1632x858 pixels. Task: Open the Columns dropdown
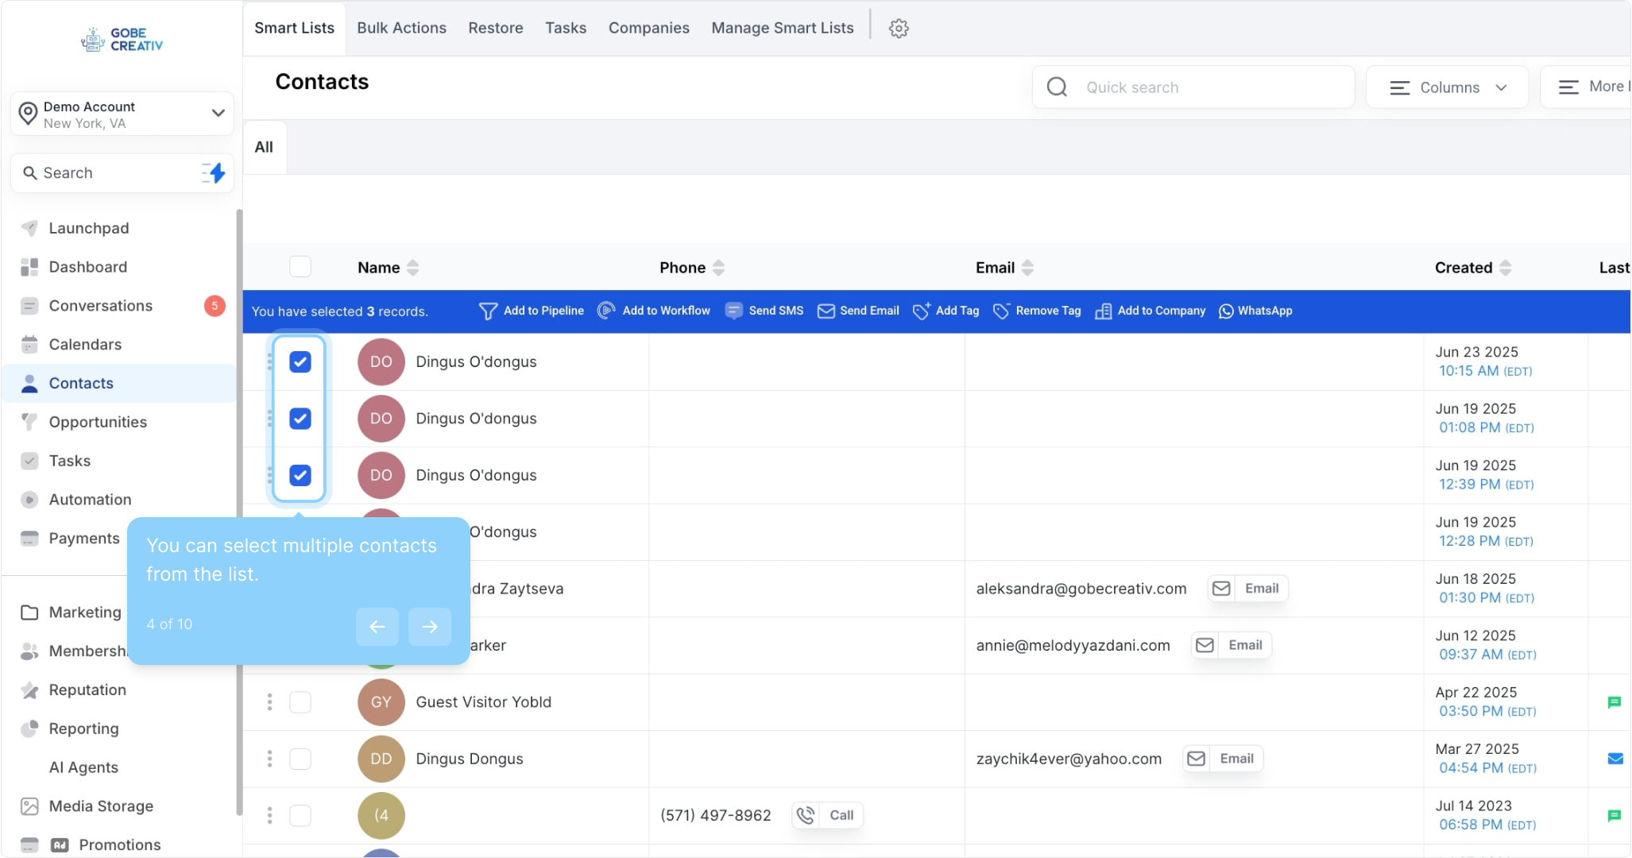coord(1447,87)
